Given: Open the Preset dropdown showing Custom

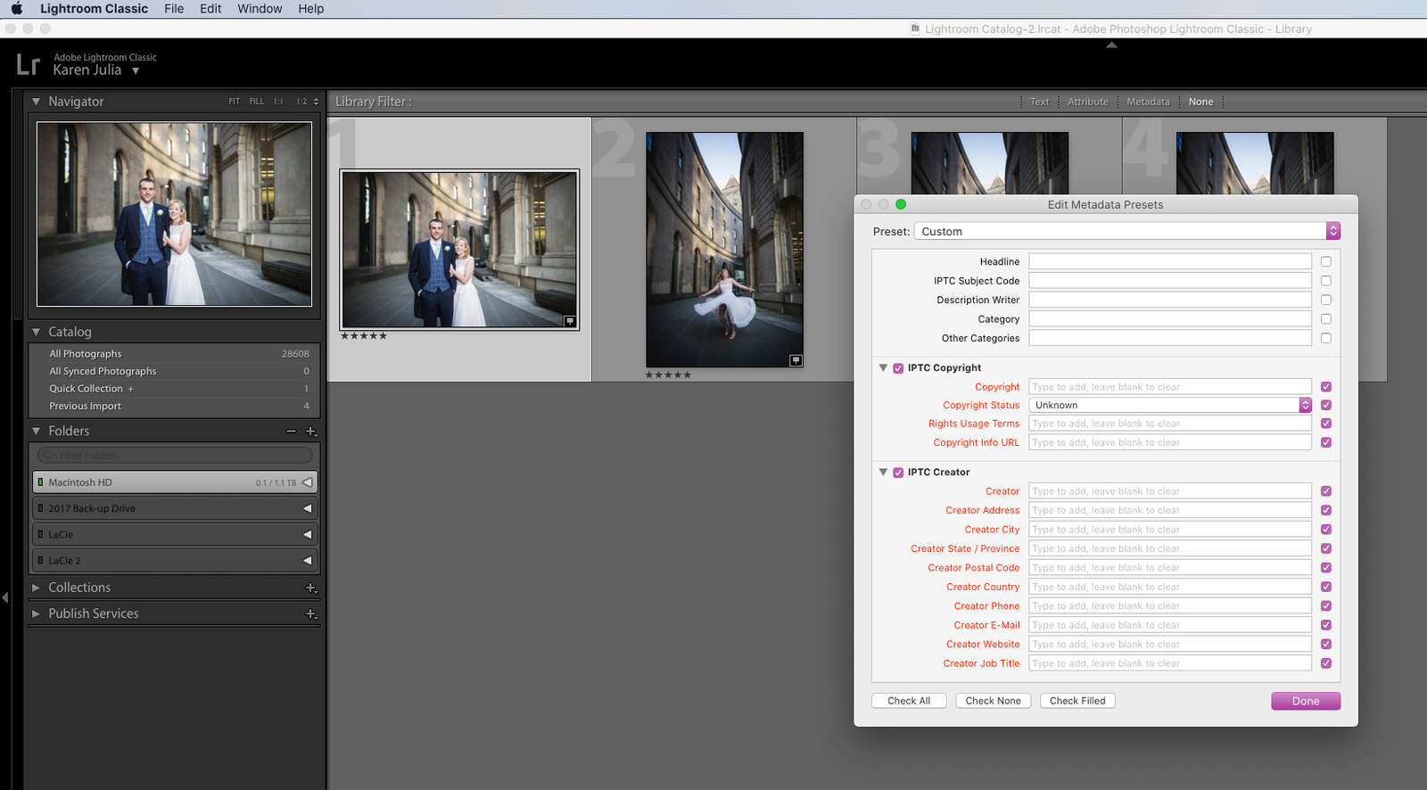Looking at the screenshot, I should pyautogui.click(x=1127, y=231).
